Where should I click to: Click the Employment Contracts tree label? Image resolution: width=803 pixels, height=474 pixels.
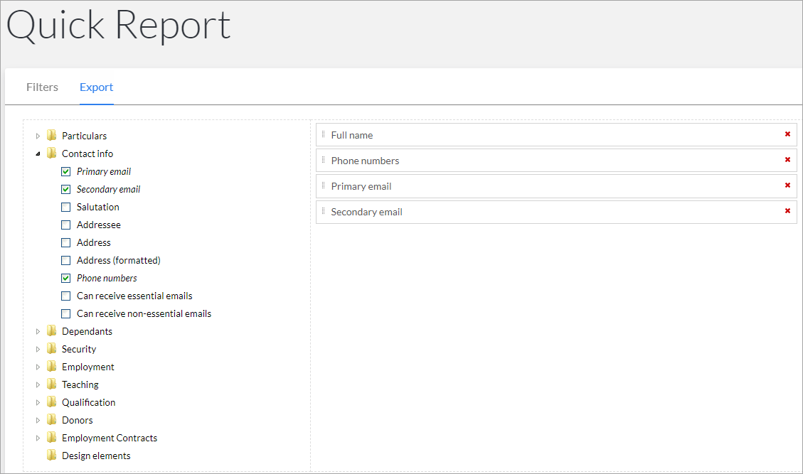pyautogui.click(x=110, y=438)
